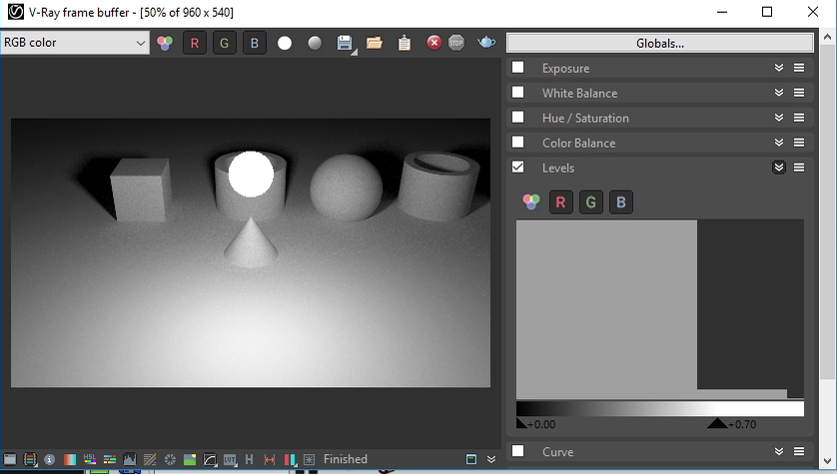This screenshot has width=837, height=474.
Task: Toggle white balance gradient icon
Action: pos(70,459)
